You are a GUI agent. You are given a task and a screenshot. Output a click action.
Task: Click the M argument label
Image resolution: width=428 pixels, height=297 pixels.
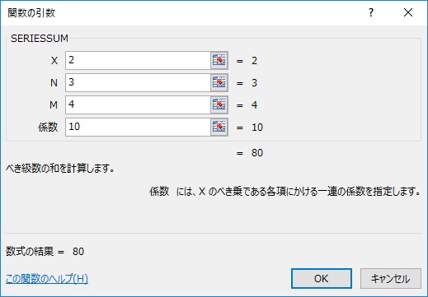tap(54, 105)
